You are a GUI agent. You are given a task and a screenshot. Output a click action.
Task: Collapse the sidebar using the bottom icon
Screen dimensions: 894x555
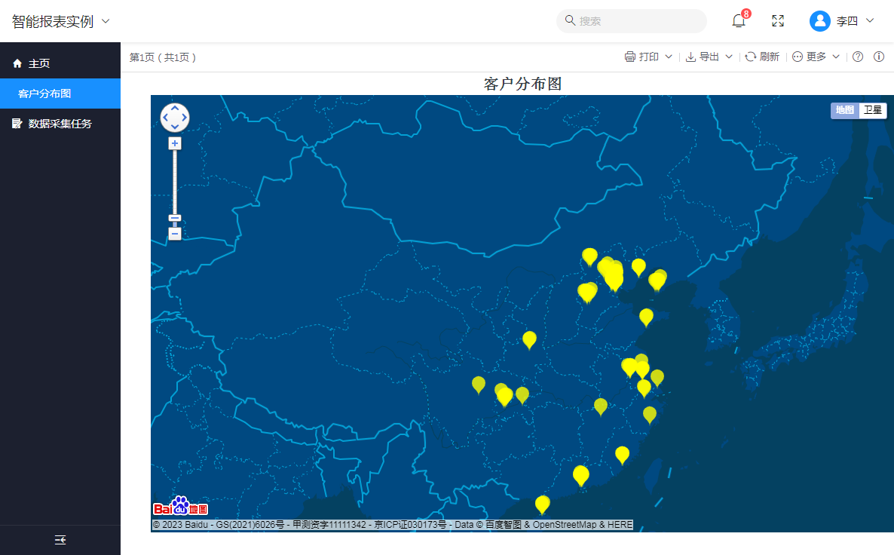(60, 540)
